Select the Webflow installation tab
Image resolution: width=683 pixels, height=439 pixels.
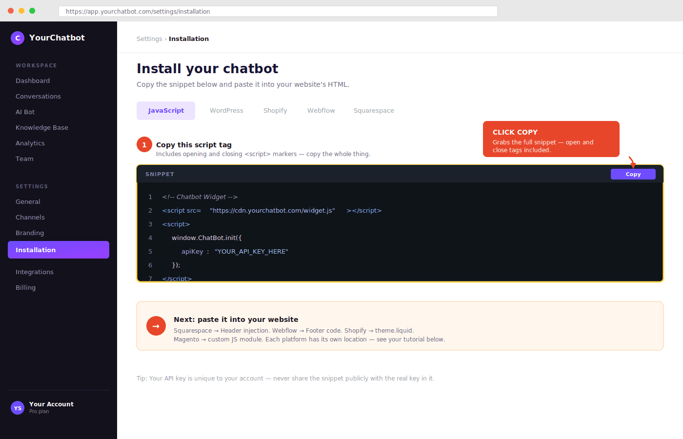click(x=321, y=110)
